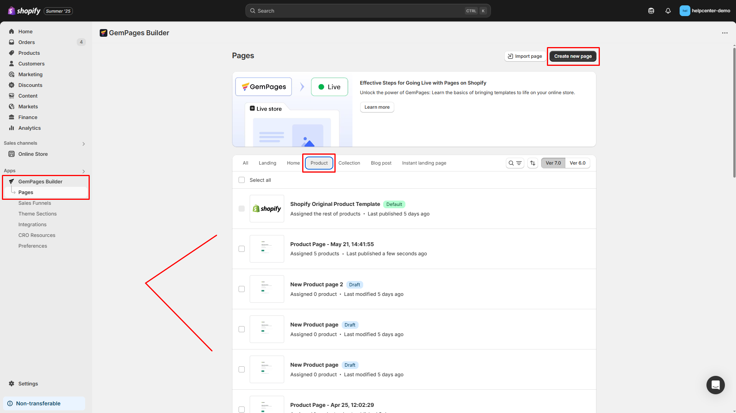Switch the version toggle to Ver 6.0
736x413 pixels.
tap(578, 163)
